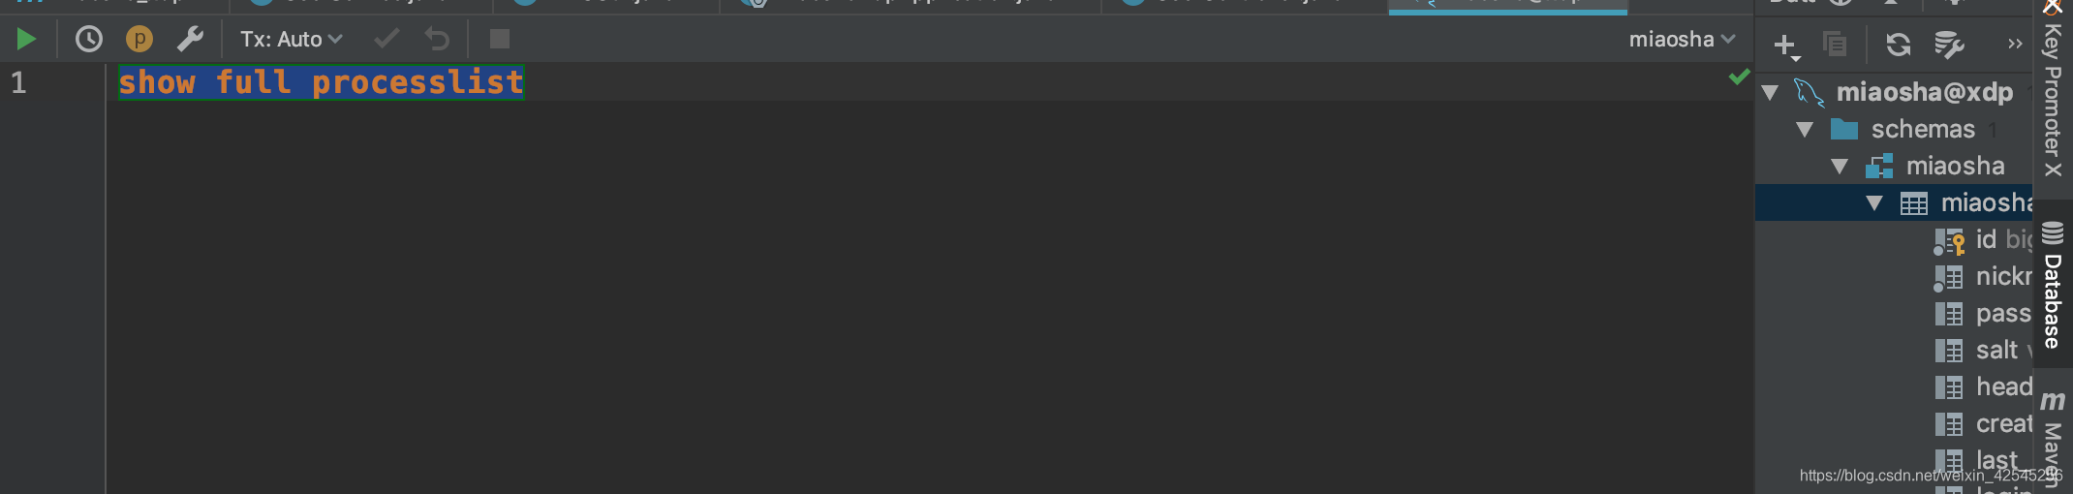Run the query with green Execute button
The image size is (2073, 494).
26,40
